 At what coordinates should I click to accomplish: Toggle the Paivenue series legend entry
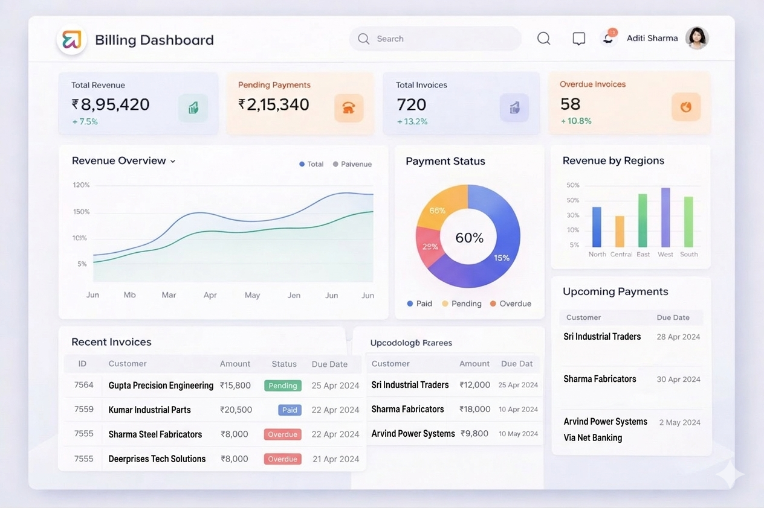point(352,164)
